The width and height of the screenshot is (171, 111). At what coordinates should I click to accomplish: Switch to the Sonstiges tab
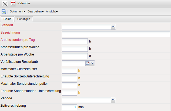24,19
